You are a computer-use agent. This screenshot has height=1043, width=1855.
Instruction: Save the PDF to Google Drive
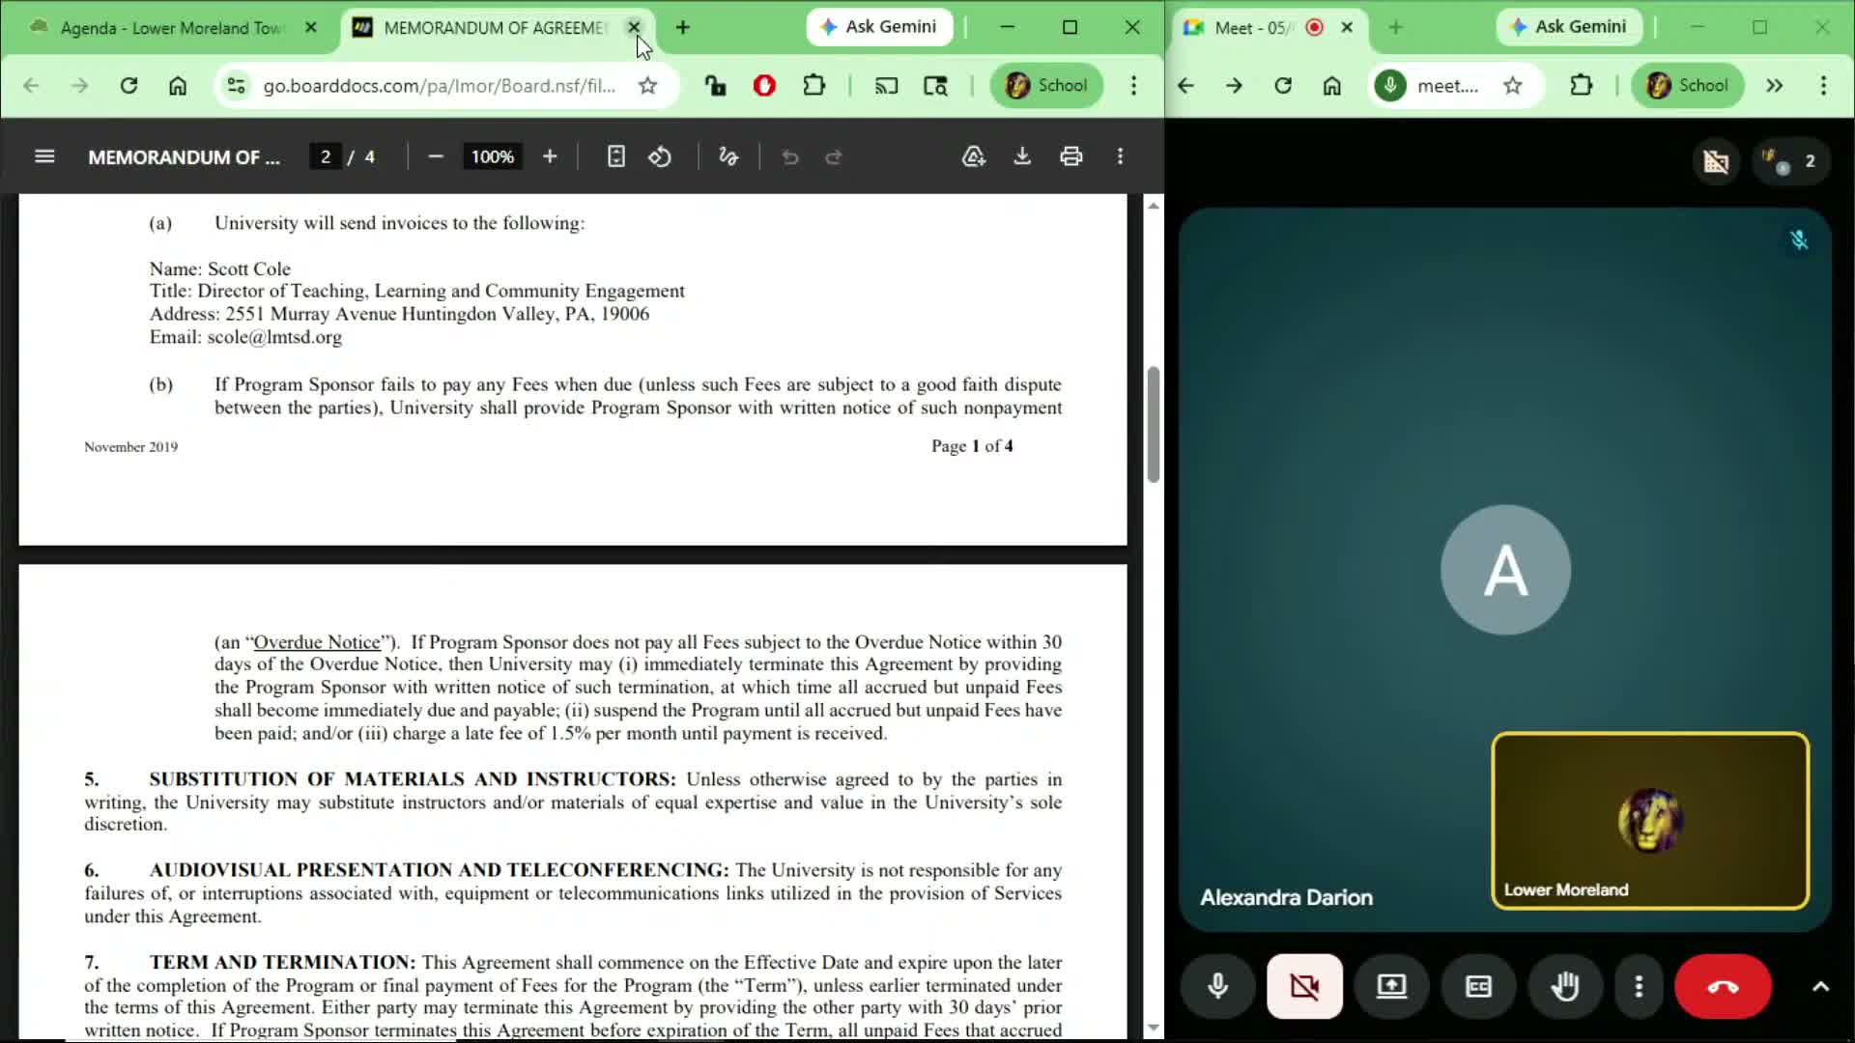[974, 156]
